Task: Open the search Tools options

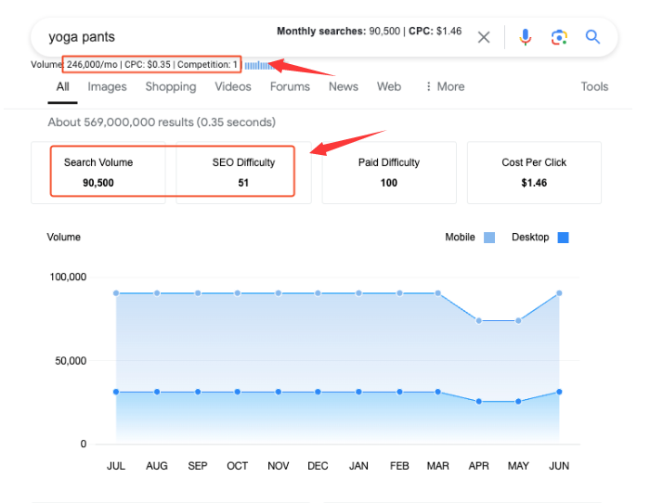Action: pos(594,86)
